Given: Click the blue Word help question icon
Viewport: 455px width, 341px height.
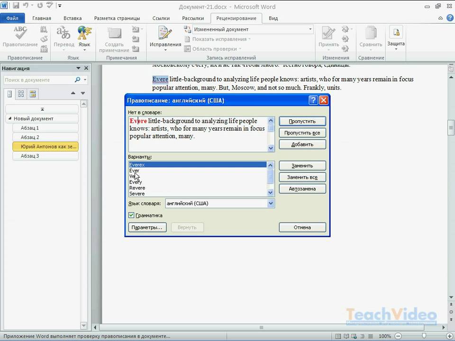Looking at the screenshot, I should click(450, 18).
